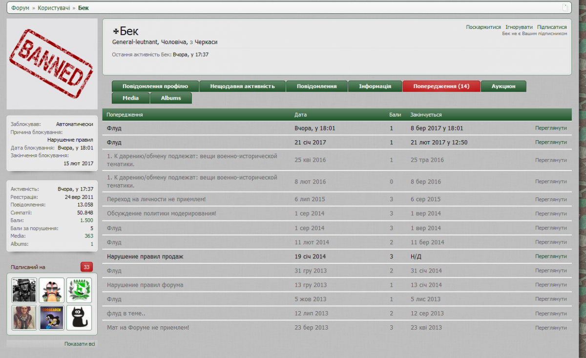586x358 pixels.
Task: Switch to the Повідомлення профілю tab
Action: coord(155,86)
